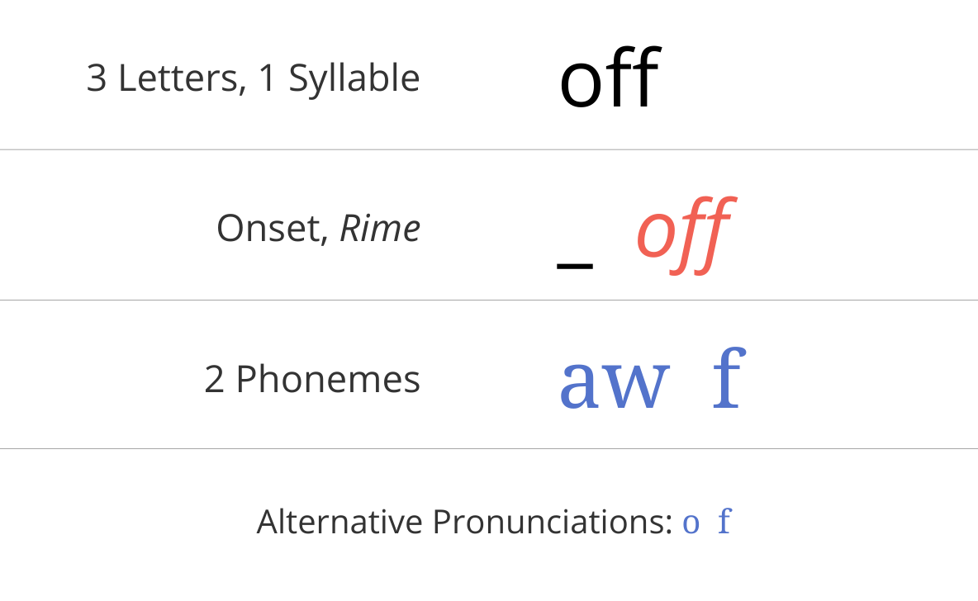This screenshot has height=601, width=978.
Task: Click the "Onset," label text
Action: [x=273, y=229]
